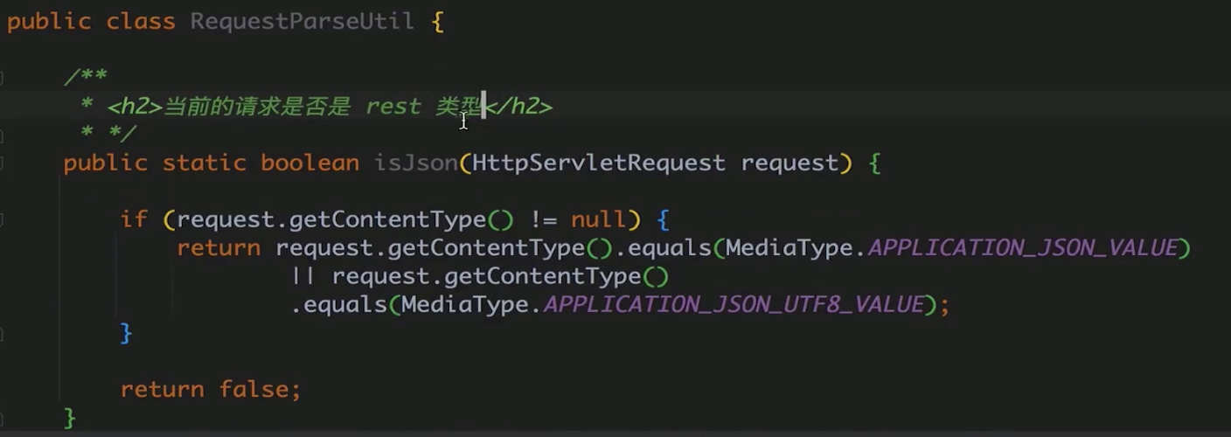The image size is (1231, 437).
Task: Click the 'if' keyword
Action: point(134,218)
